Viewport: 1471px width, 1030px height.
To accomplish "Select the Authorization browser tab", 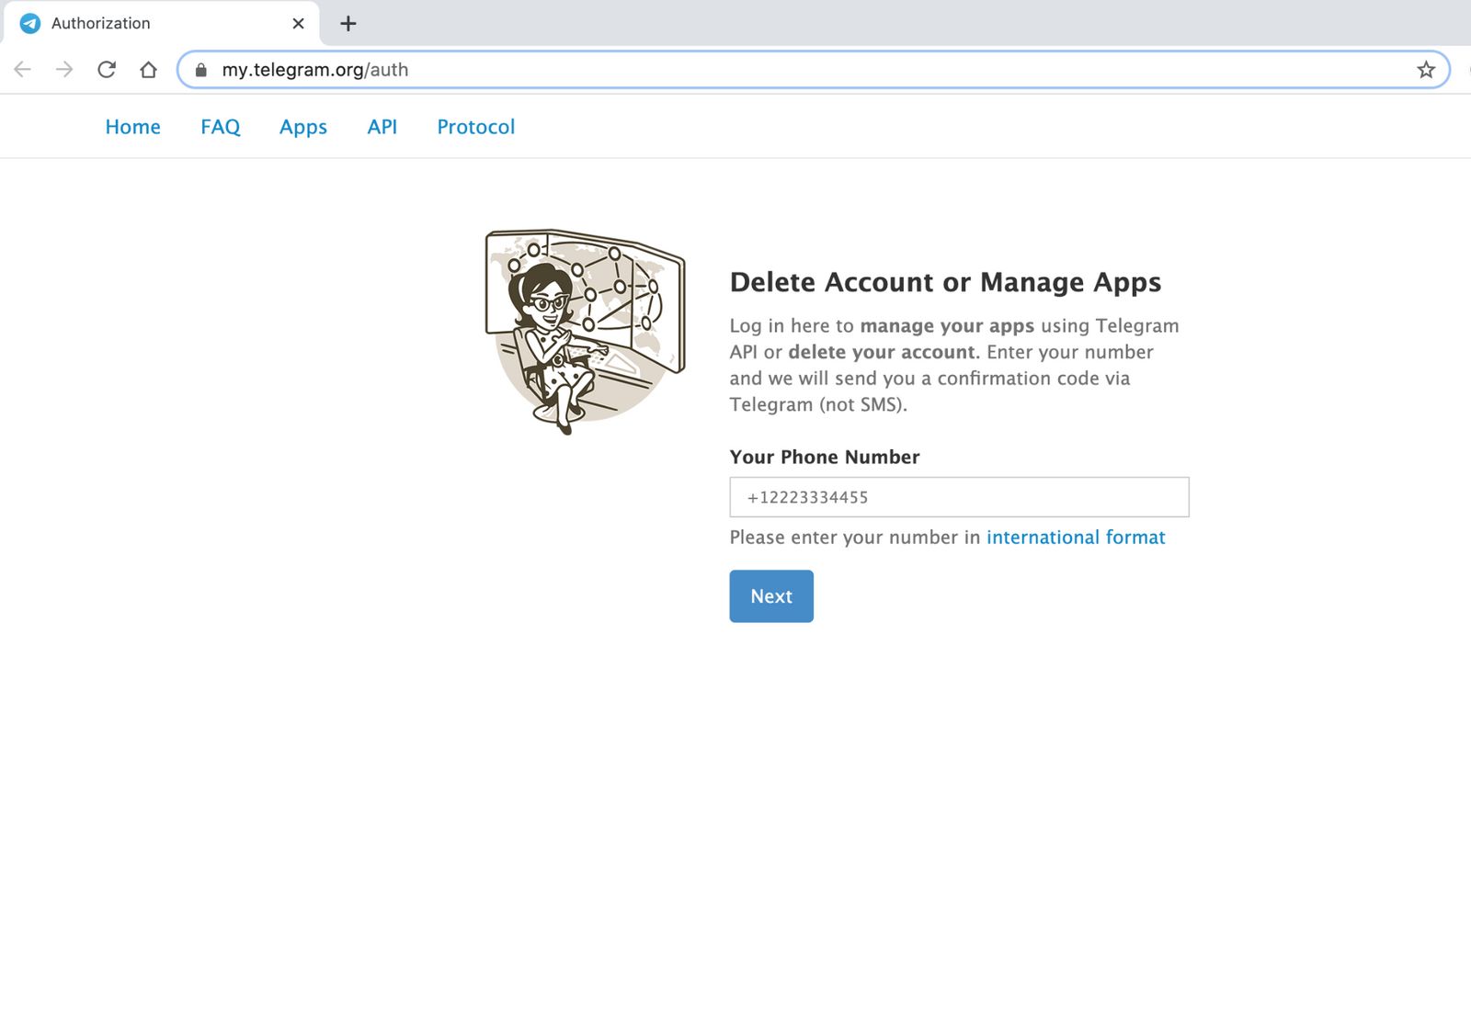I will tap(162, 24).
